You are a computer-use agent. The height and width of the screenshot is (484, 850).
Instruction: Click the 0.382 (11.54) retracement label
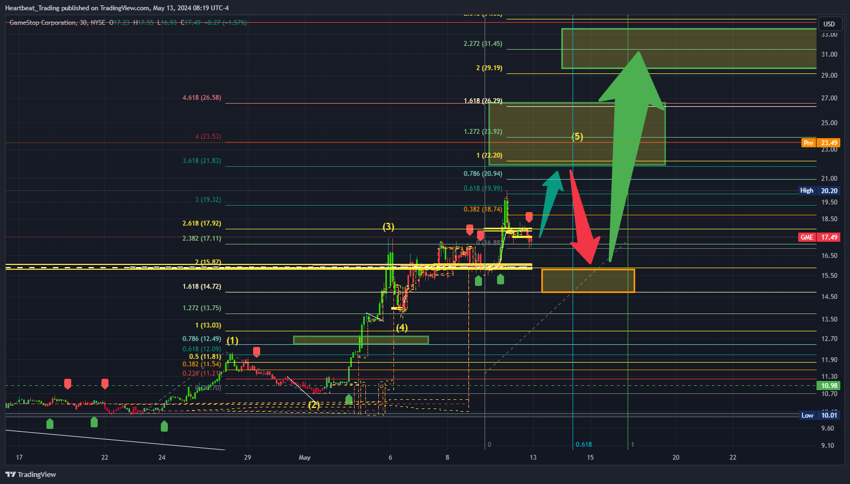tap(202, 364)
